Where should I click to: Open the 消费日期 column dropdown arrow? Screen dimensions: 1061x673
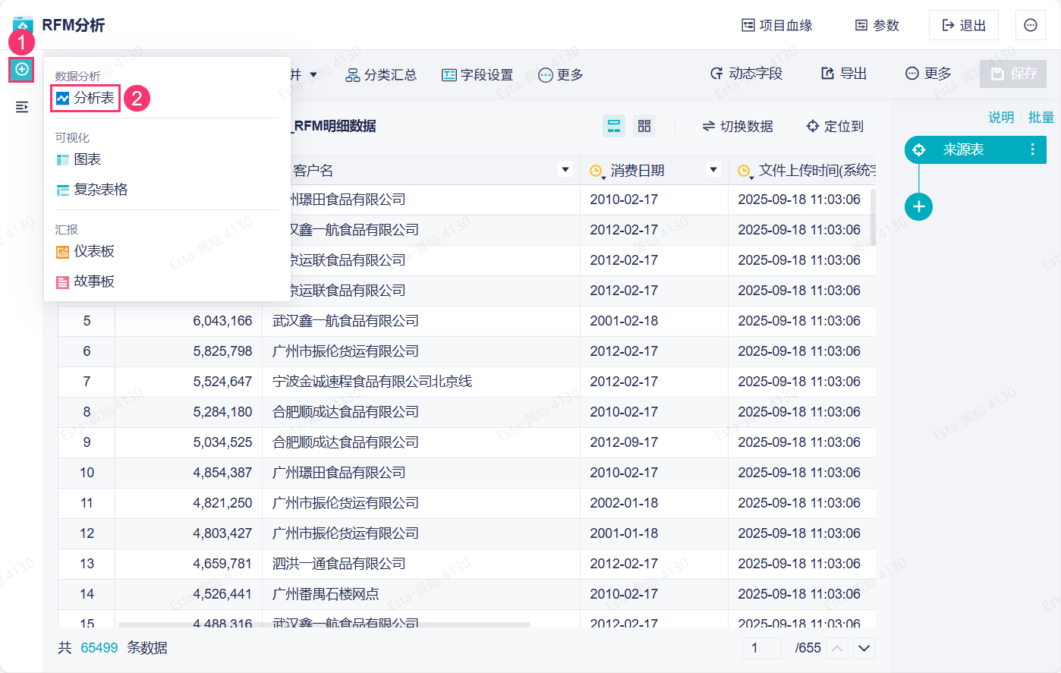(x=713, y=170)
